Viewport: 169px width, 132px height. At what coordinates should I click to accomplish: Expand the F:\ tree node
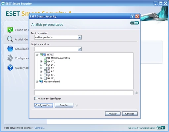pyautogui.click(x=41, y=72)
